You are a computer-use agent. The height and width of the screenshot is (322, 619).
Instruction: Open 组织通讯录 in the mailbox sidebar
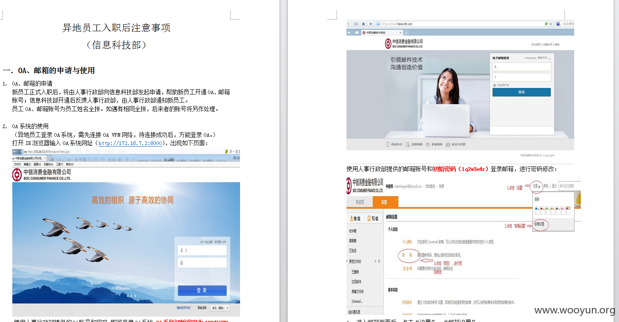354,312
